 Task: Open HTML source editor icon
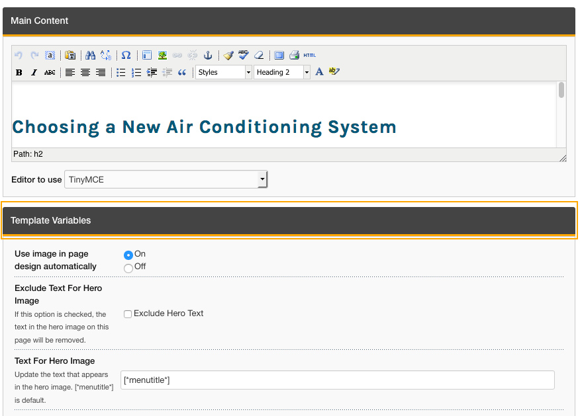309,56
